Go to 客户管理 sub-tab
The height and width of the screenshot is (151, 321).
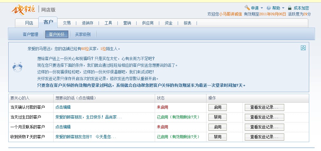pyautogui.click(x=30, y=34)
